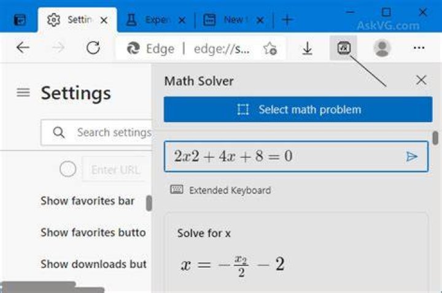Screen dimensions: 442x293
Task: Minimize the Edge browser window
Action: [350, 12]
